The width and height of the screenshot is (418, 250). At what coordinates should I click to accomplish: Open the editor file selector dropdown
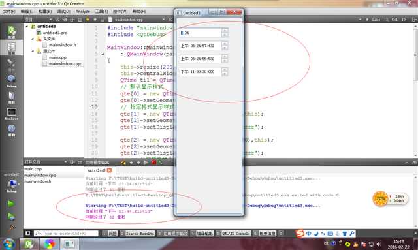(x=163, y=20)
